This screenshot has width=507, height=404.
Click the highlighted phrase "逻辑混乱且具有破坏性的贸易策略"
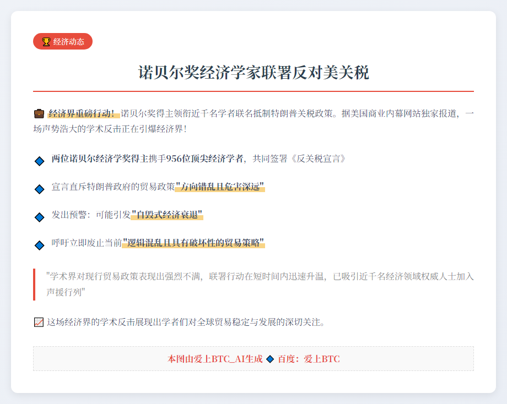click(193, 243)
